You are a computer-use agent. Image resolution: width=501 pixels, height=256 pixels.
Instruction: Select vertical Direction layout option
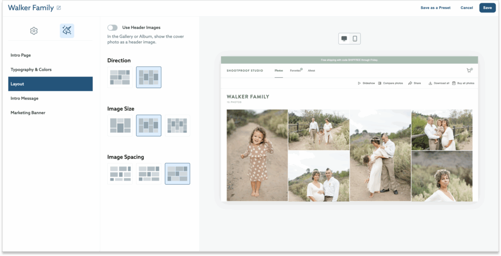coord(149,77)
